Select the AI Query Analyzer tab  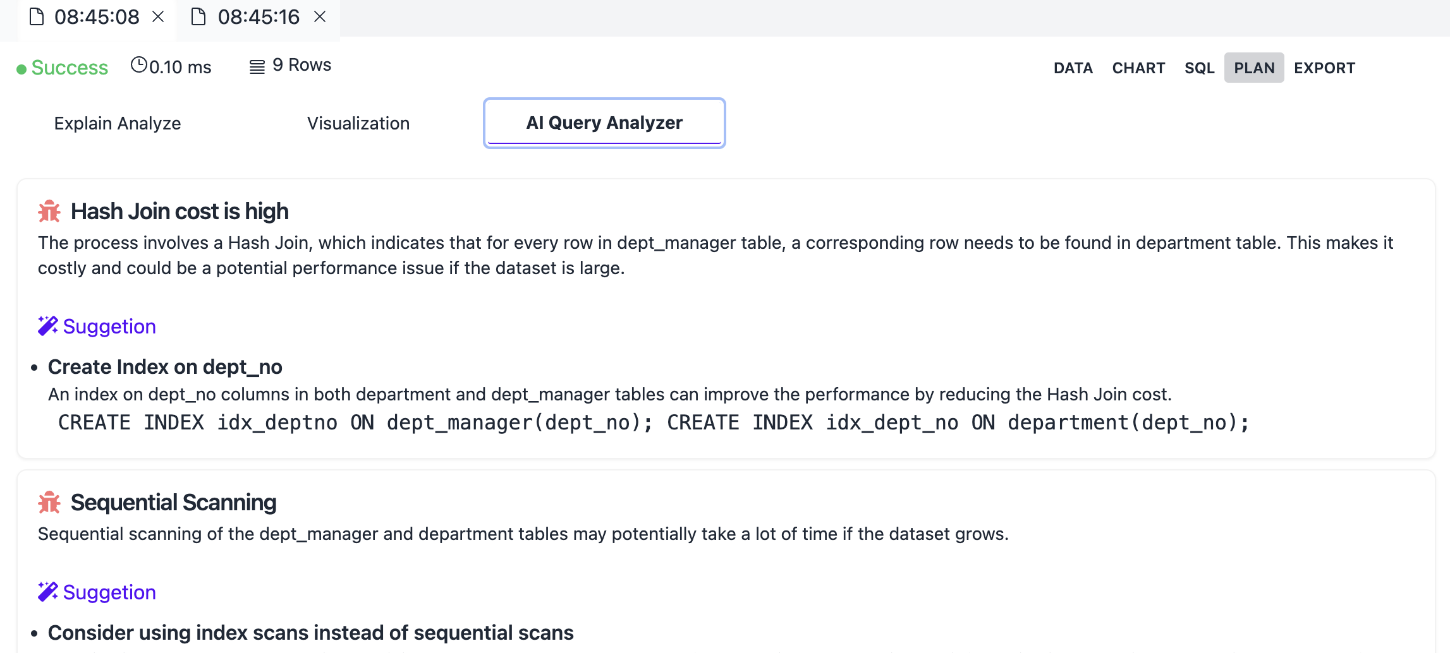pyautogui.click(x=604, y=123)
